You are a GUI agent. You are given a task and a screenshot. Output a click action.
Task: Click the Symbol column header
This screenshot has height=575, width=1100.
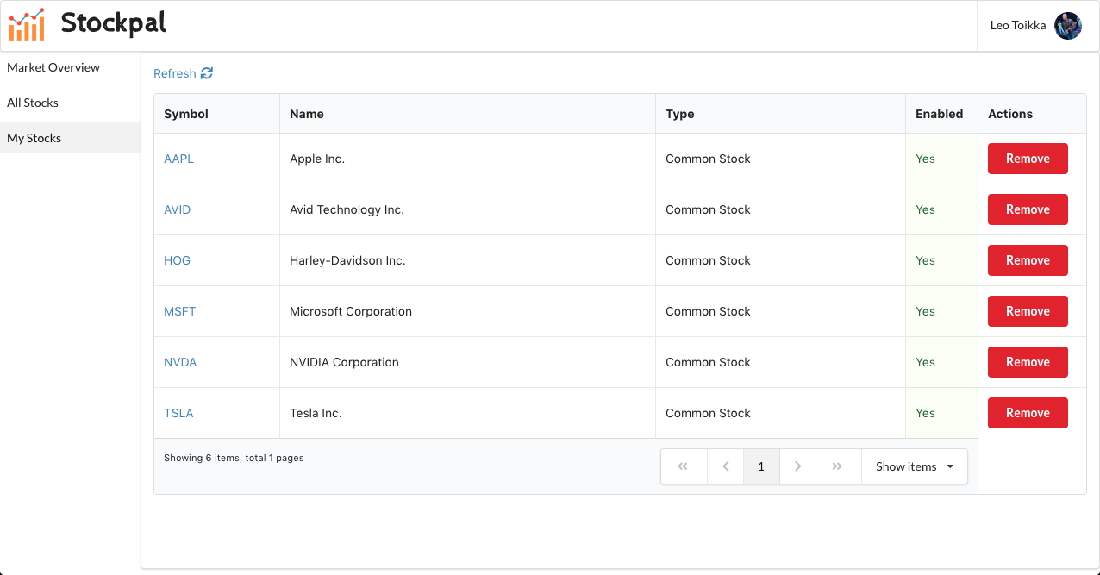coord(216,114)
